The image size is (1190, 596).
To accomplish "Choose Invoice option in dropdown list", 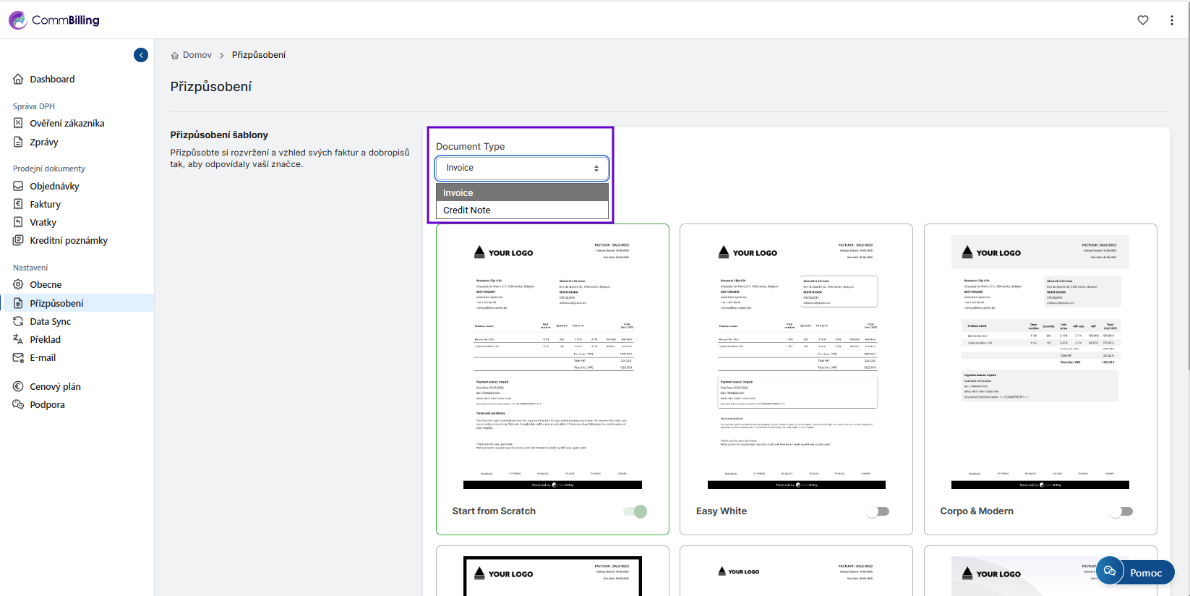I will [521, 193].
